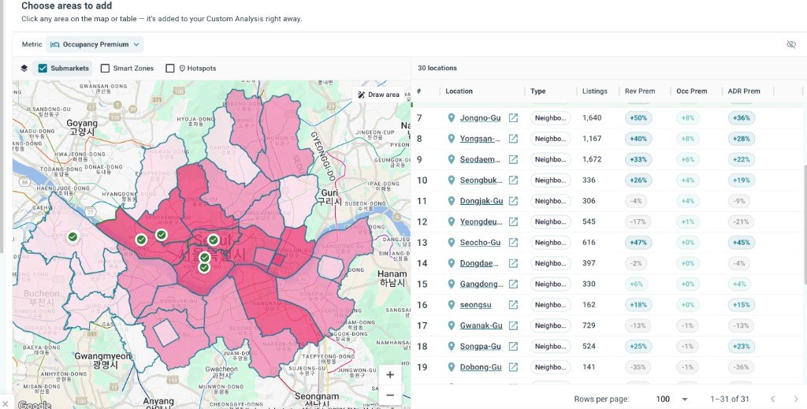Screen dimensions: 807x409
Task: Open Yongsan external link icon
Action: point(513,139)
